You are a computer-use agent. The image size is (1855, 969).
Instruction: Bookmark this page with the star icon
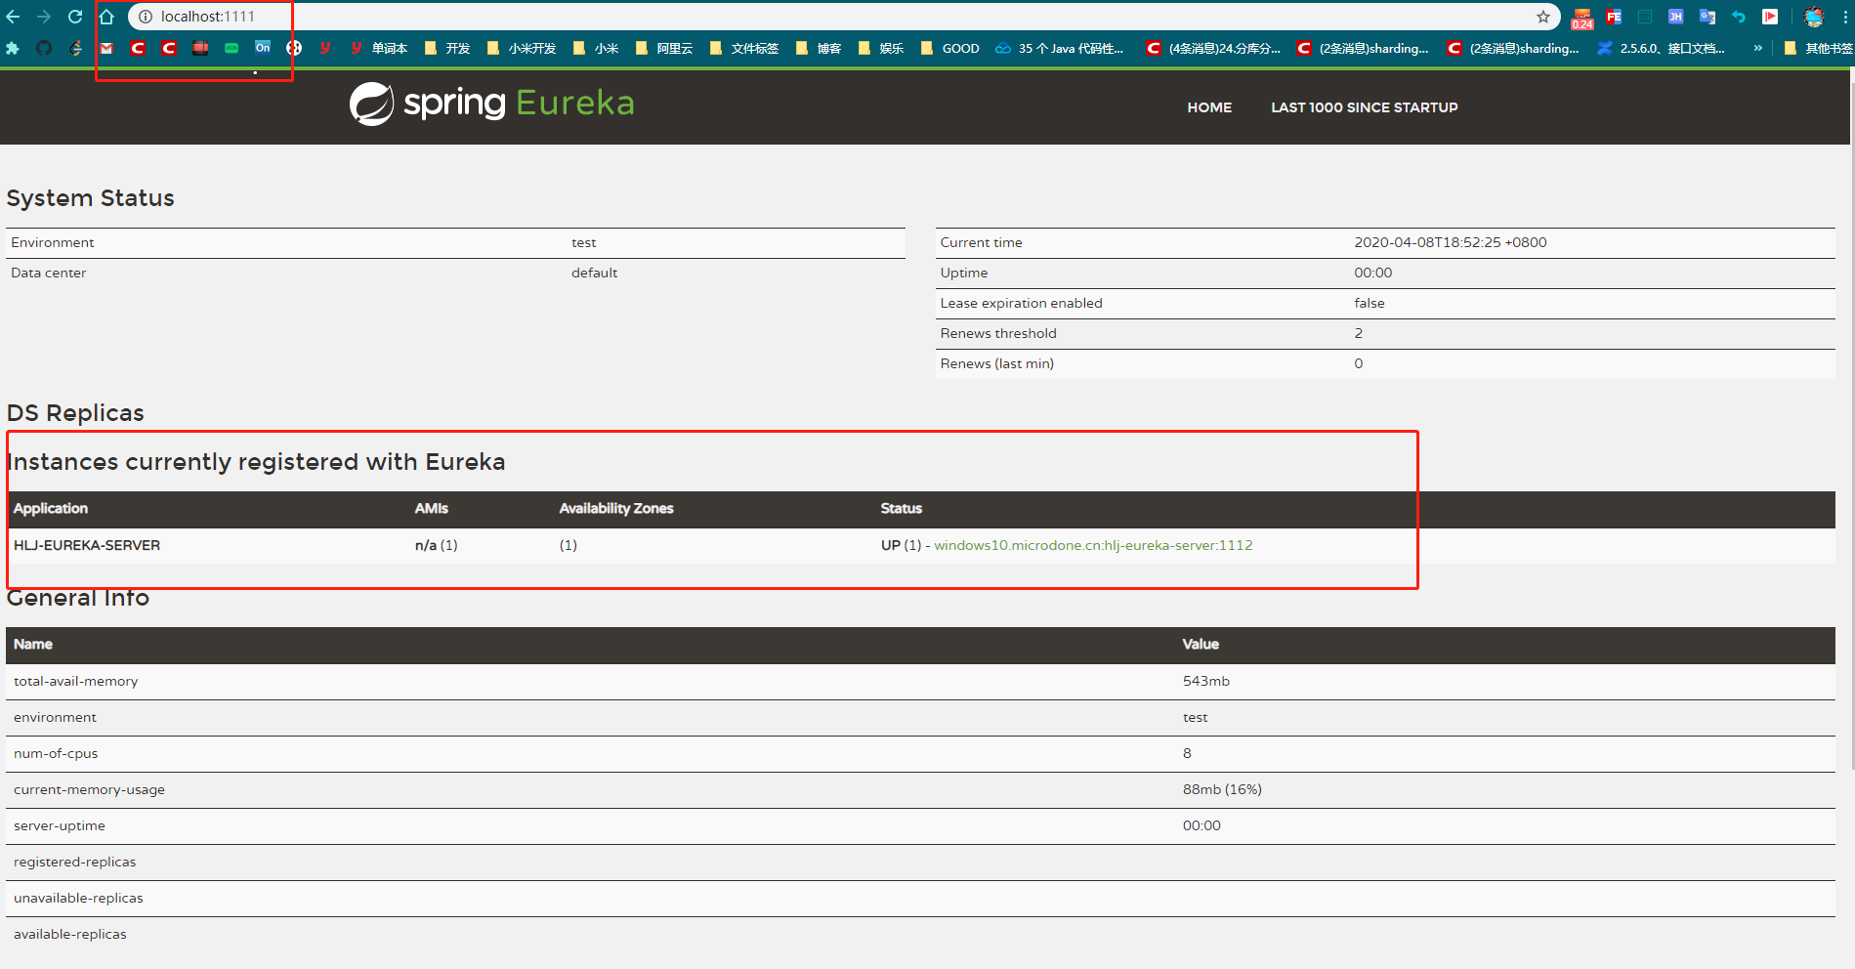click(x=1543, y=17)
